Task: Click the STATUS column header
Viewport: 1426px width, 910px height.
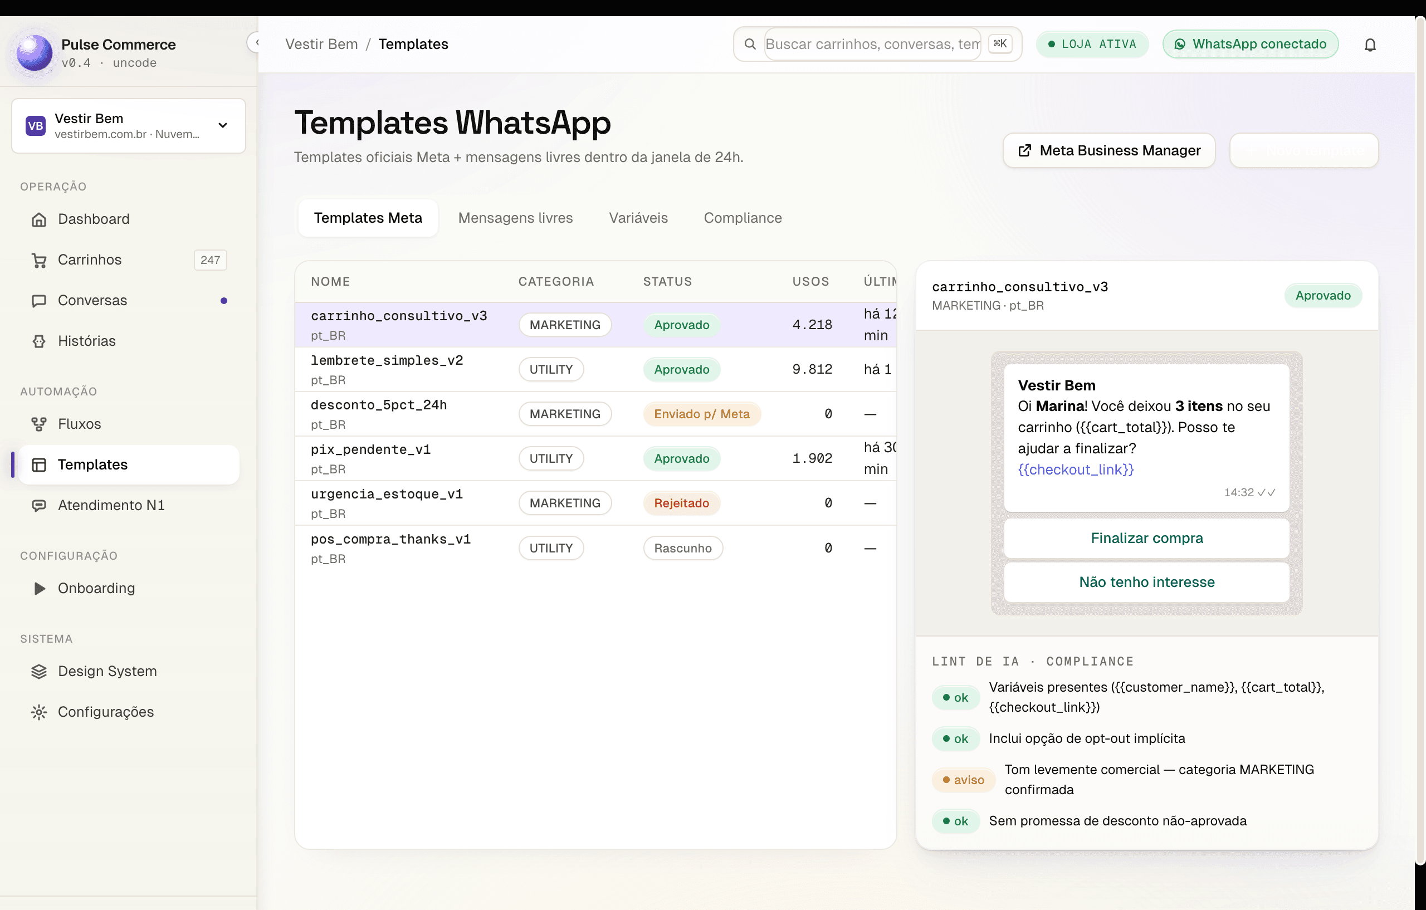Action: pyautogui.click(x=667, y=281)
